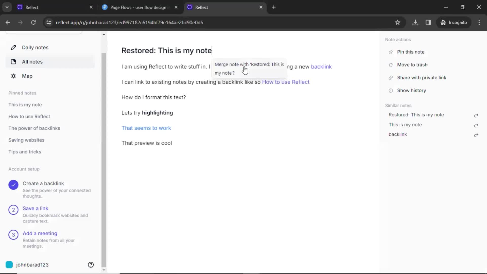Screen dimensions: 487x274
Task: Click Daily notes sidebar icon
Action: pyautogui.click(x=13, y=47)
